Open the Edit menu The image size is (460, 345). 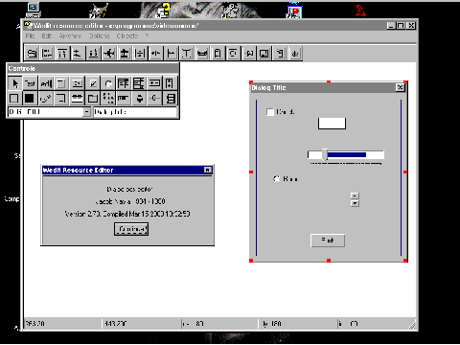coord(47,35)
